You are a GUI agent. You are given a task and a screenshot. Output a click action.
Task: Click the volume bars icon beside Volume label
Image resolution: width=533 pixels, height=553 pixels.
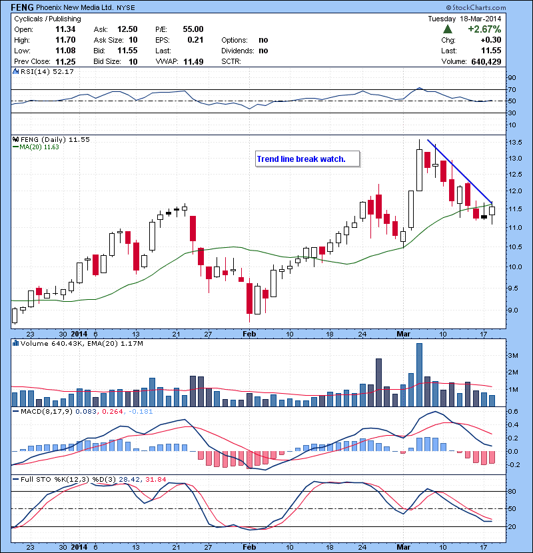(x=15, y=343)
